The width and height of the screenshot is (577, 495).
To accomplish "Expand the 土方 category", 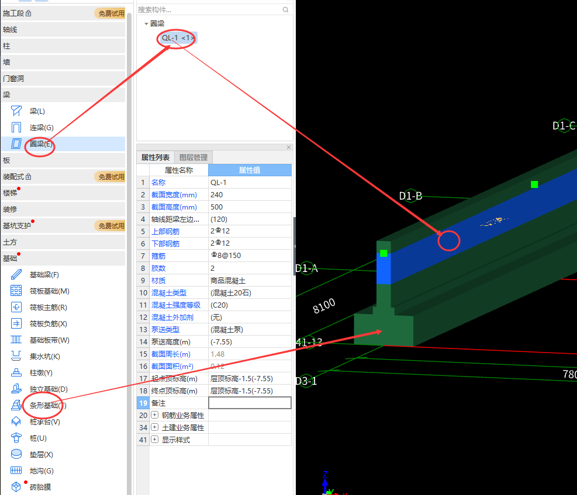I will click(63, 242).
